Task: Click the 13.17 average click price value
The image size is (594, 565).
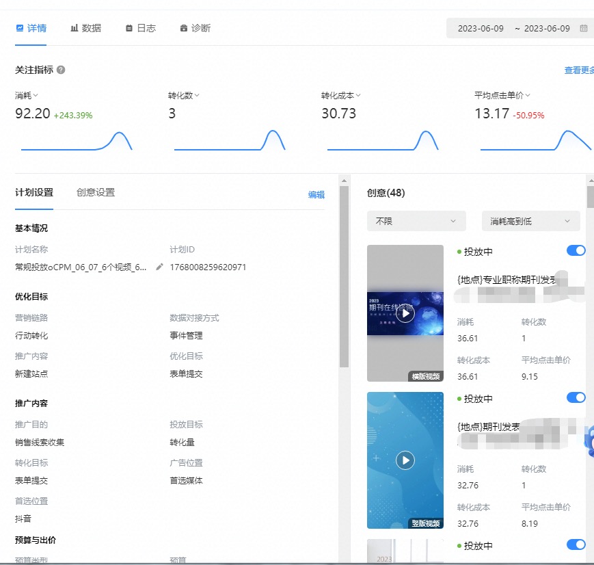Action: pyautogui.click(x=491, y=114)
